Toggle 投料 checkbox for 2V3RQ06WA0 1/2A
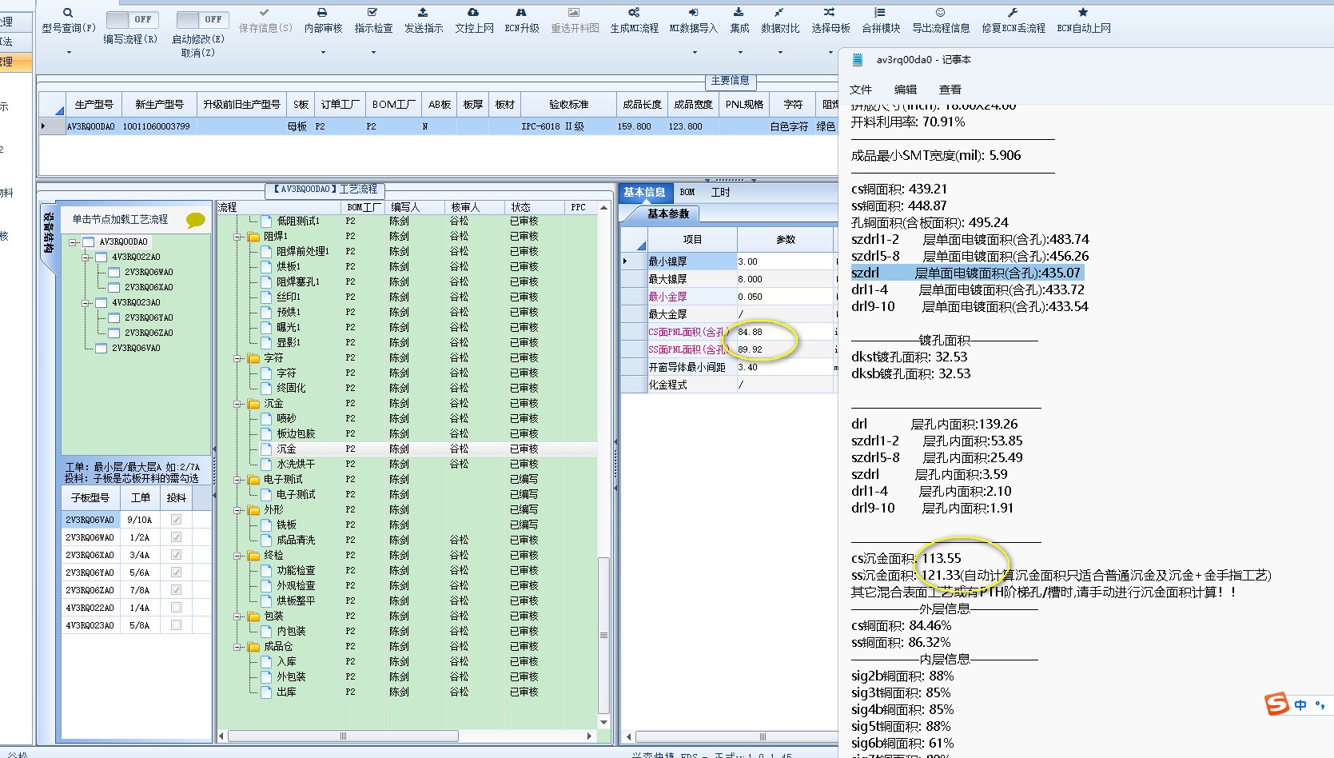Screen dimensions: 1334x758 pos(176,537)
